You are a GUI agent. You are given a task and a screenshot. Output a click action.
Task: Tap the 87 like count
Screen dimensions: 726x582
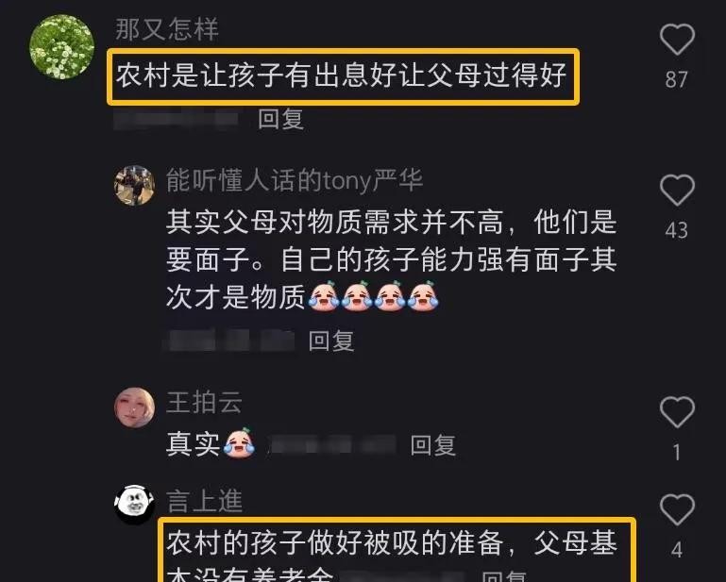[x=677, y=79]
